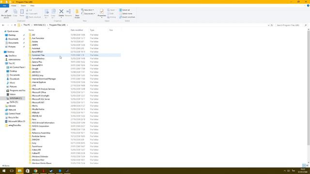Open the Home ribbon tab
This screenshot has height=174, width=310.
coord(14,6)
